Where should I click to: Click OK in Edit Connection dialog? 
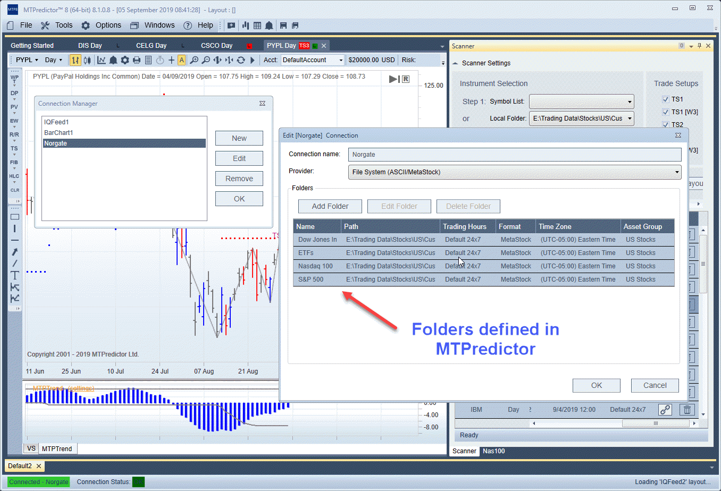[x=597, y=385]
